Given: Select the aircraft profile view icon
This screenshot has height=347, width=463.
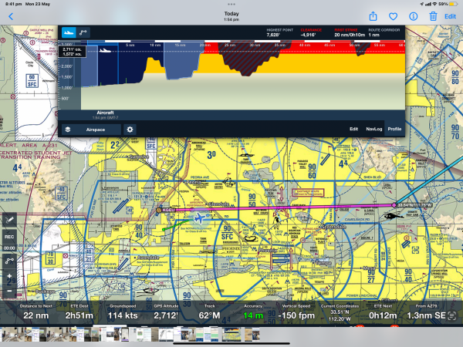Looking at the screenshot, I should (x=69, y=32).
